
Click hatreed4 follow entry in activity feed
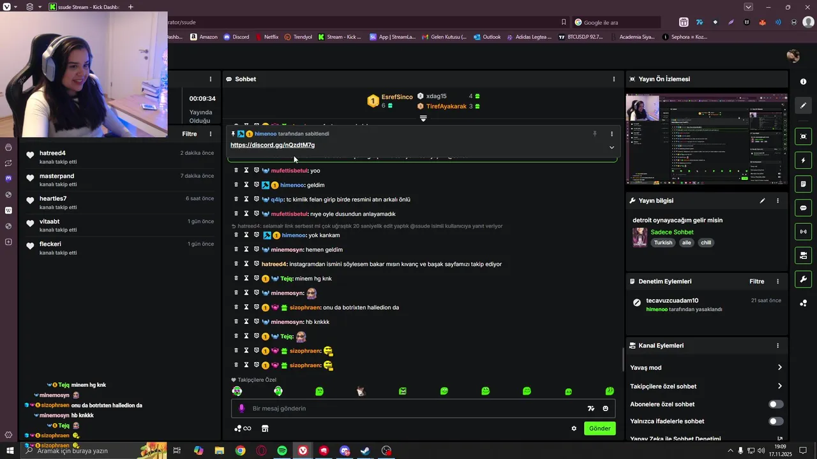pos(120,157)
